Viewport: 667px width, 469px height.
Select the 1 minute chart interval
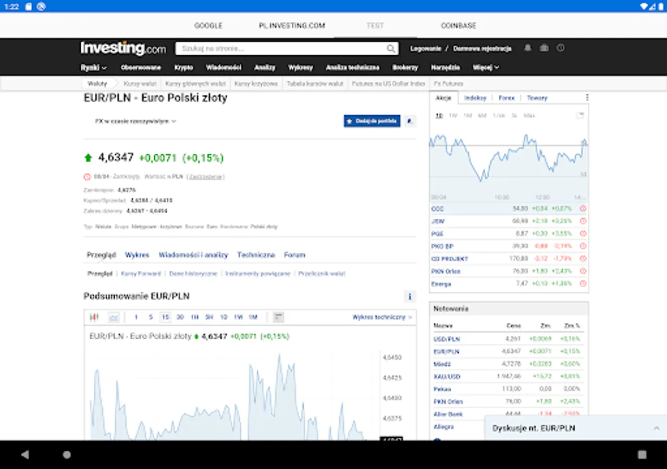(x=136, y=317)
